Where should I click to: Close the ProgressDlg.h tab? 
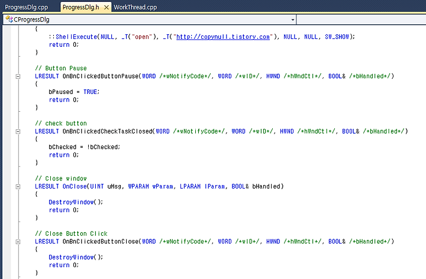tap(106, 8)
